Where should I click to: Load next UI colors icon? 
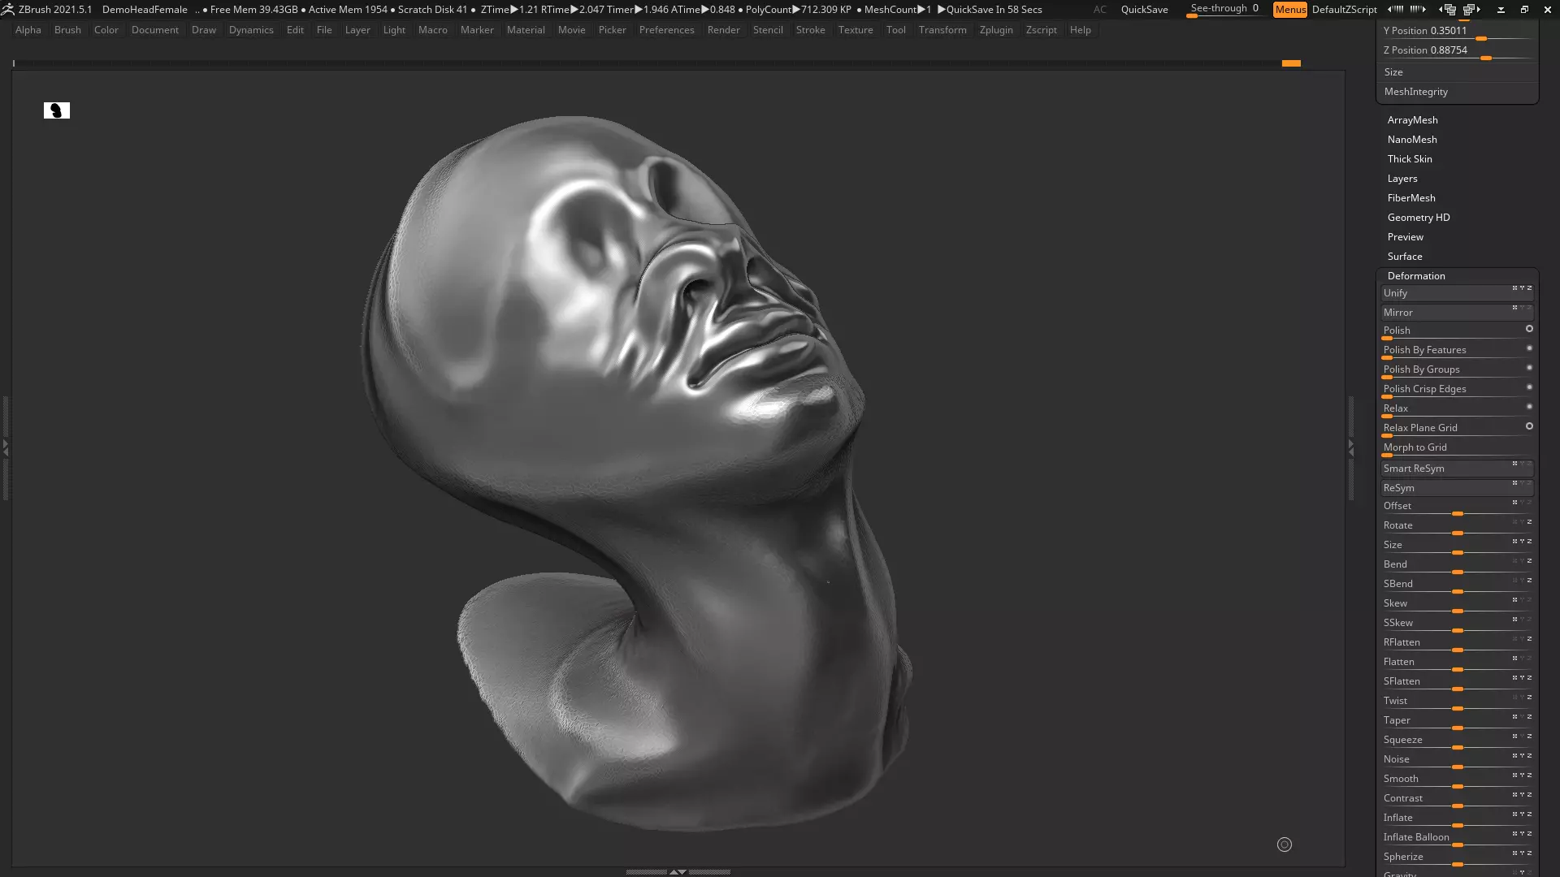point(1418,10)
